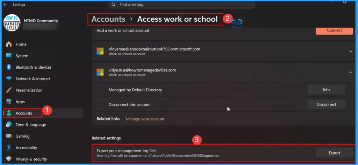Click the Managed by Default Directory text
Image resolution: width=358 pixels, height=165 pixels.
click(x=135, y=90)
